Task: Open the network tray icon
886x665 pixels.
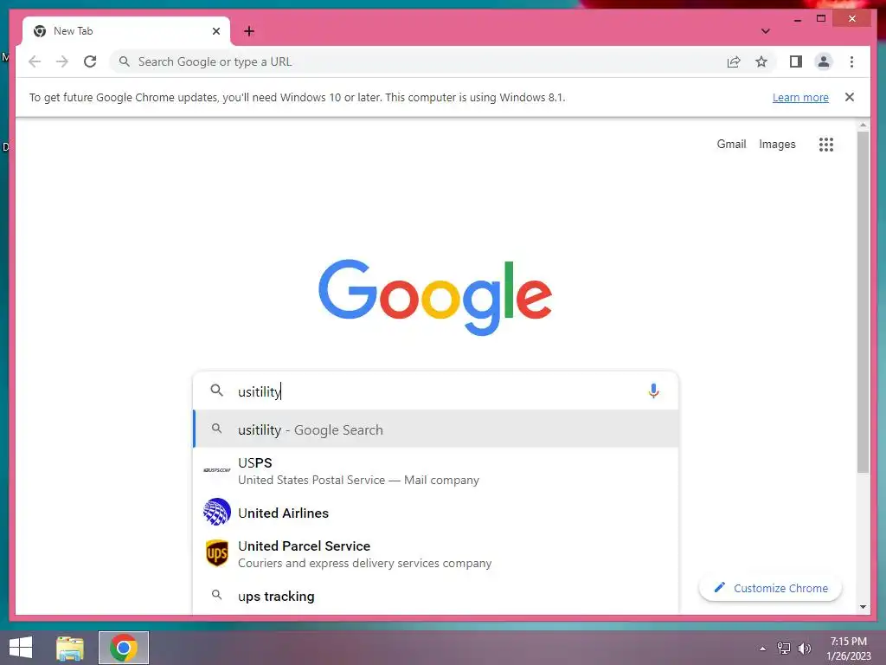Action: (783, 649)
